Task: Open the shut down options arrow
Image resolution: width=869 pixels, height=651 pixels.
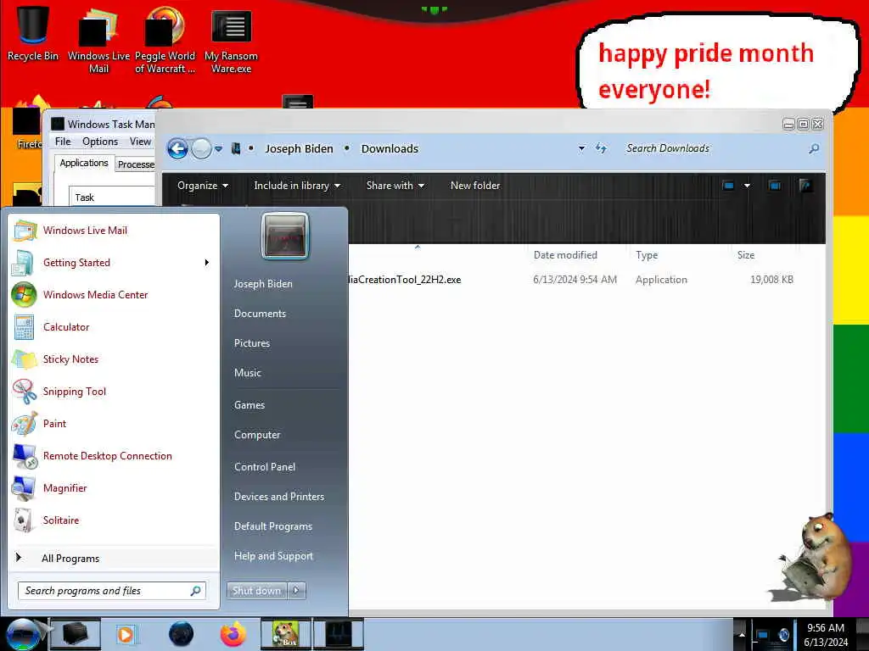Action: pos(296,591)
